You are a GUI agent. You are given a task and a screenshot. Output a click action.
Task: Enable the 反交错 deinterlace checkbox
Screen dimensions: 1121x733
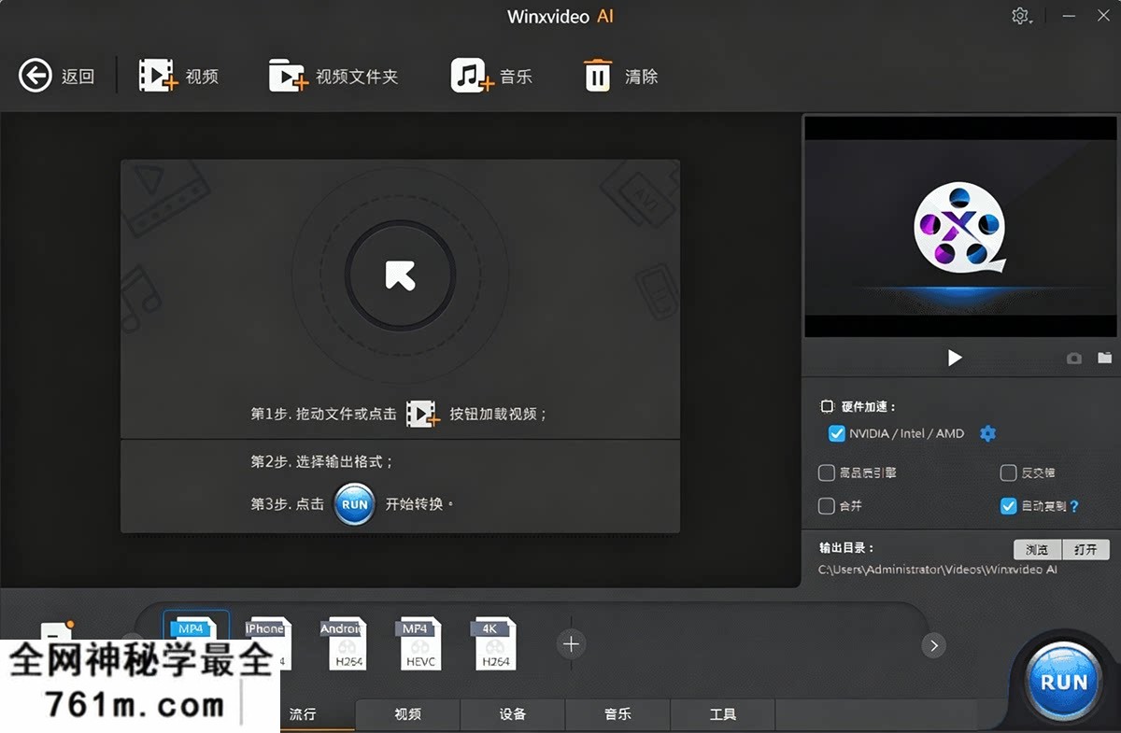[1008, 473]
